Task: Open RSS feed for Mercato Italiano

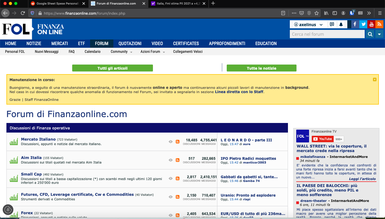Action: 178,142
